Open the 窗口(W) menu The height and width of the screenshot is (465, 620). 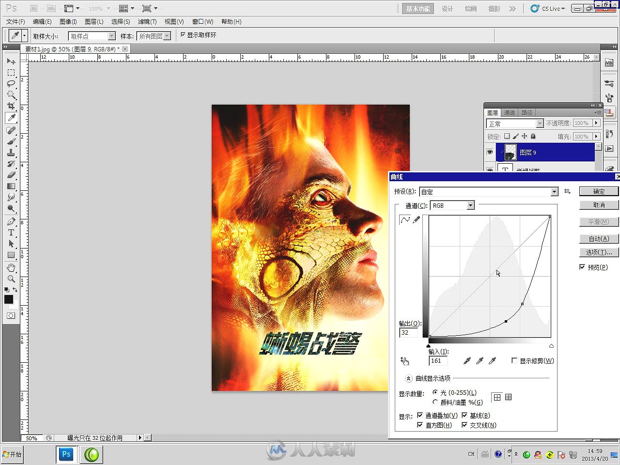[202, 21]
